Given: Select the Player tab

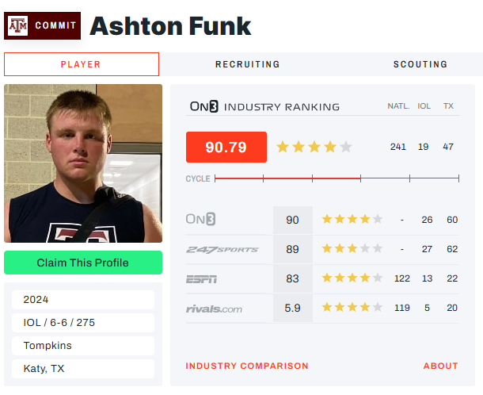Looking at the screenshot, I should point(81,64).
